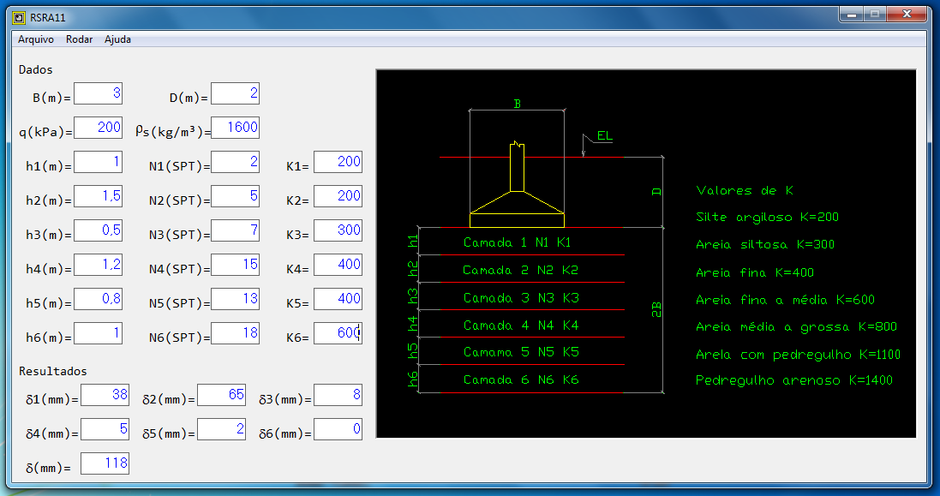
Task: Click the q(kPa) input field
Action: pos(99,128)
